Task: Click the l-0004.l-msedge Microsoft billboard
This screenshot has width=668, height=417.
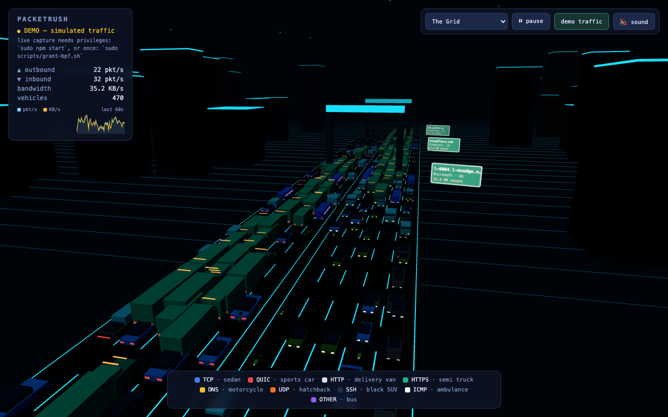Action: (x=456, y=175)
